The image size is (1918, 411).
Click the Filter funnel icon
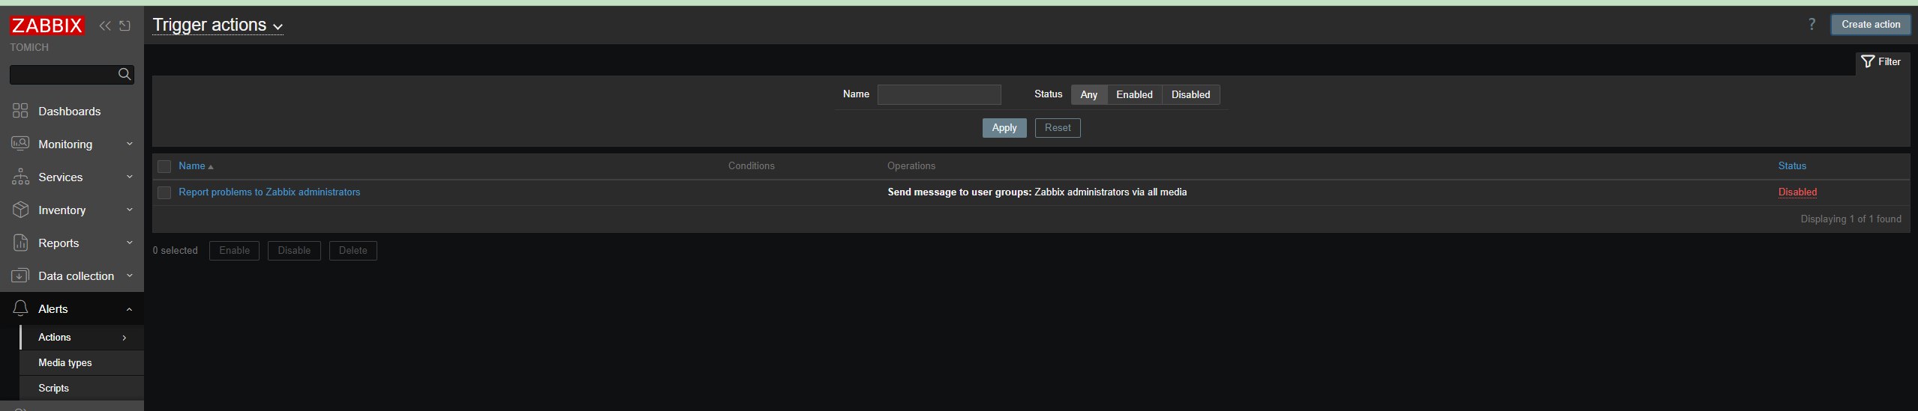[x=1868, y=61]
